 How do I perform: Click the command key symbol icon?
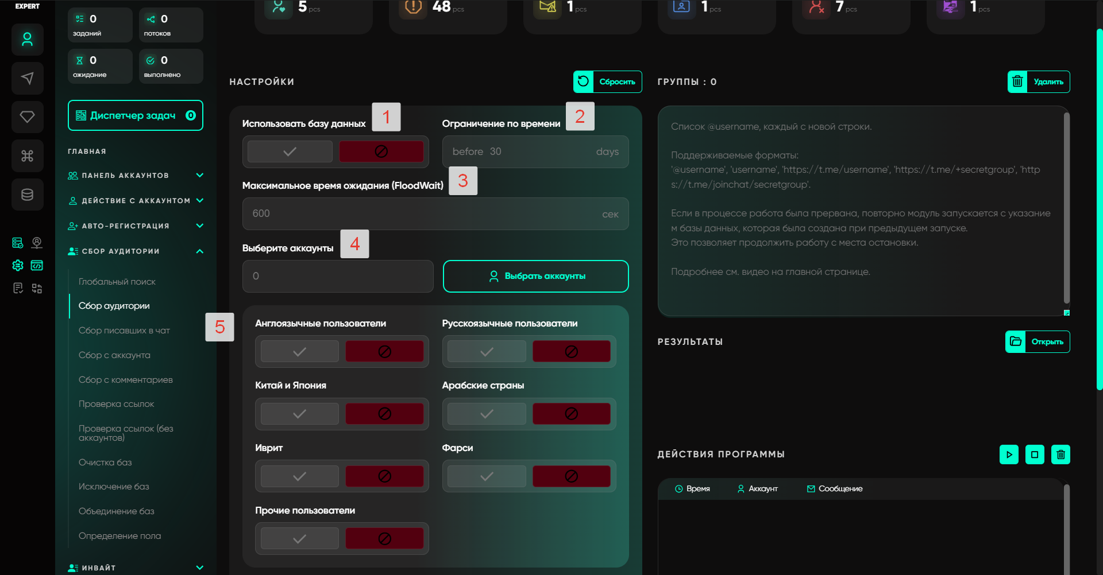pyautogui.click(x=27, y=156)
